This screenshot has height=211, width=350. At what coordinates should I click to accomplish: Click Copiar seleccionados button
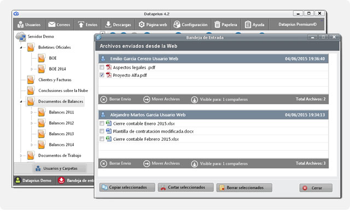pyautogui.click(x=127, y=187)
